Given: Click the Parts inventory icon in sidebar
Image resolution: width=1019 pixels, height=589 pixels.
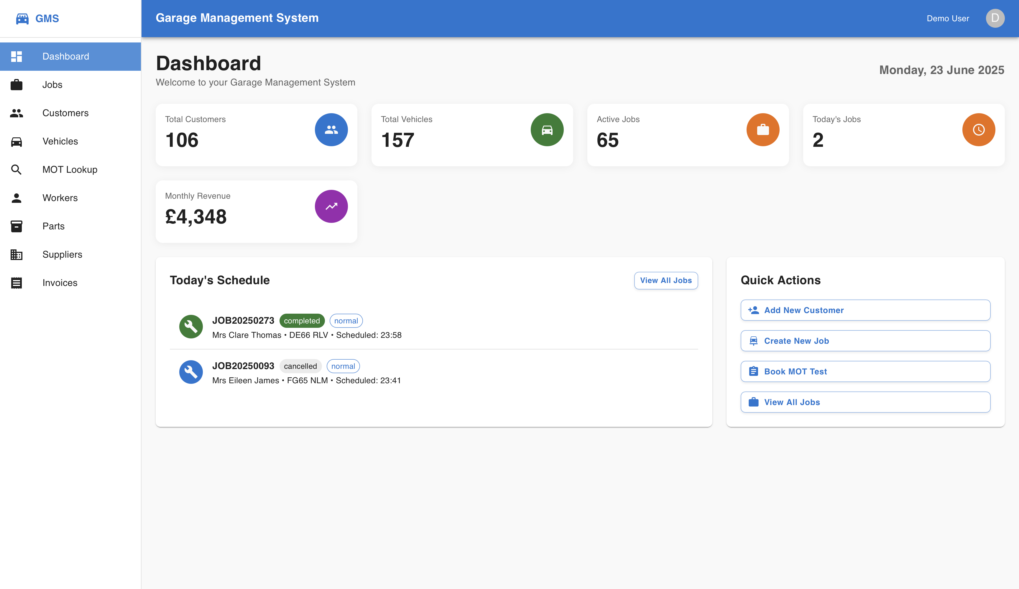Looking at the screenshot, I should coord(17,226).
